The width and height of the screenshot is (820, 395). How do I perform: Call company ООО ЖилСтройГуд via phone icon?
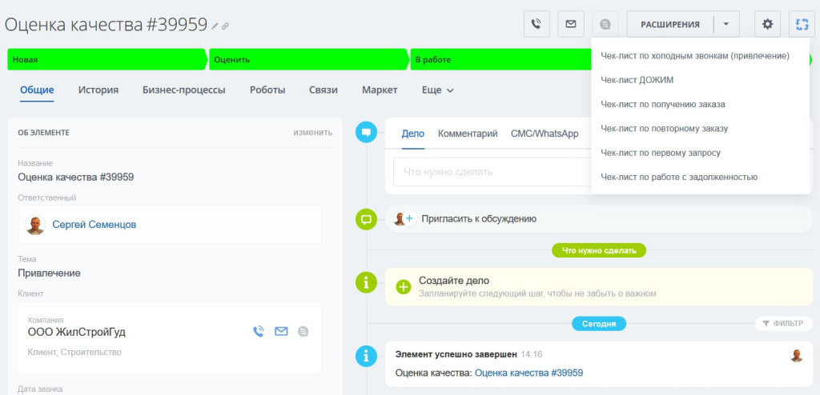click(259, 331)
